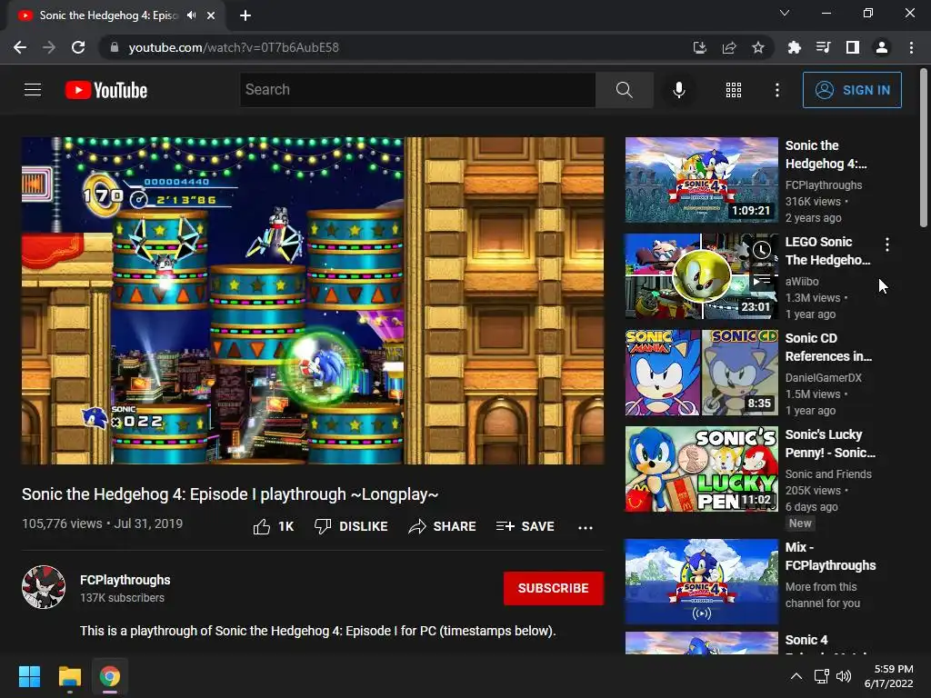931x698 pixels.
Task: Click the address bar URL
Action: (x=234, y=47)
